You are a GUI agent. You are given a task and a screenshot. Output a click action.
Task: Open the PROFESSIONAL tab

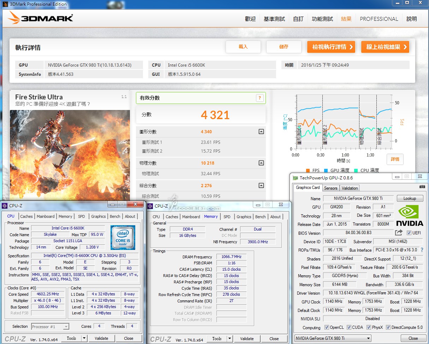pyautogui.click(x=379, y=19)
